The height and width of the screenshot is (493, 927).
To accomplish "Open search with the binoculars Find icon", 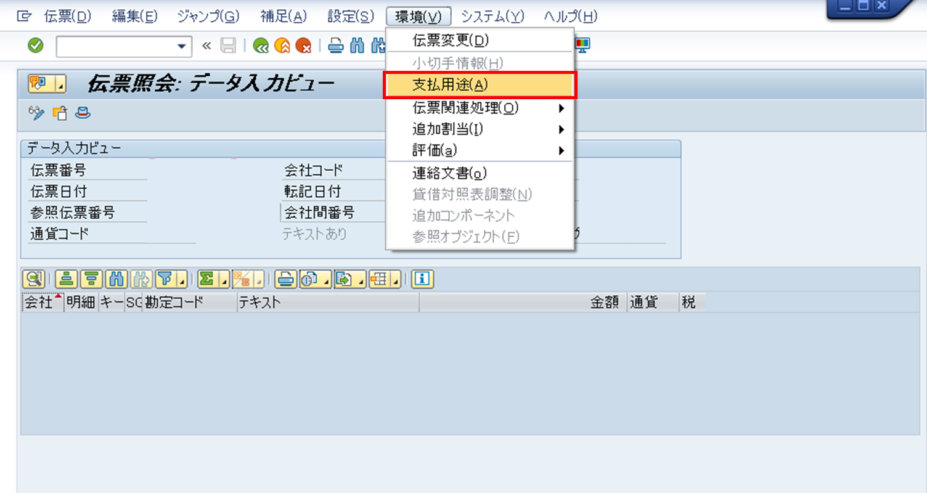I will tap(356, 45).
